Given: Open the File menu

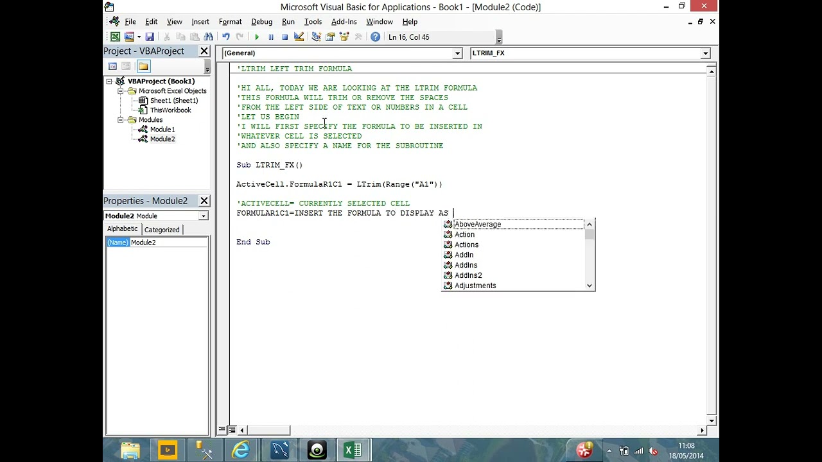Looking at the screenshot, I should point(130,22).
